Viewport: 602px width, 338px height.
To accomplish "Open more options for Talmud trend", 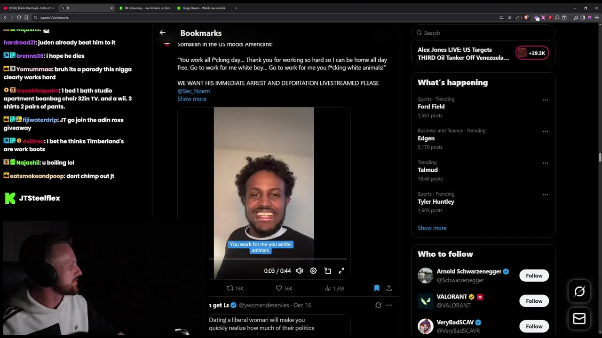I will (545, 163).
